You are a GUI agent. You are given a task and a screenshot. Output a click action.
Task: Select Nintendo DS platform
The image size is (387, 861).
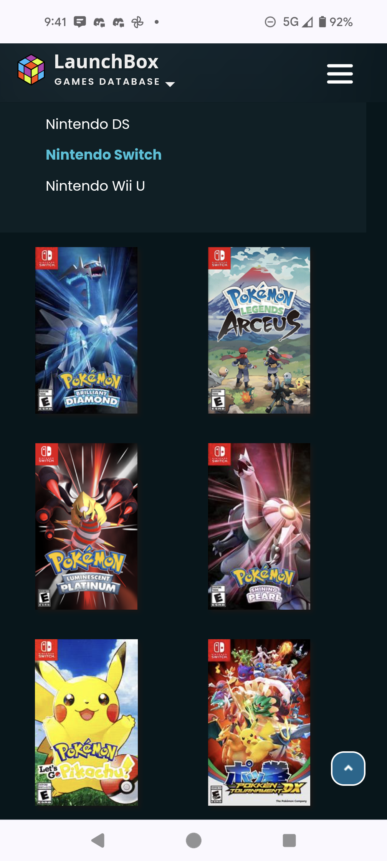[88, 124]
